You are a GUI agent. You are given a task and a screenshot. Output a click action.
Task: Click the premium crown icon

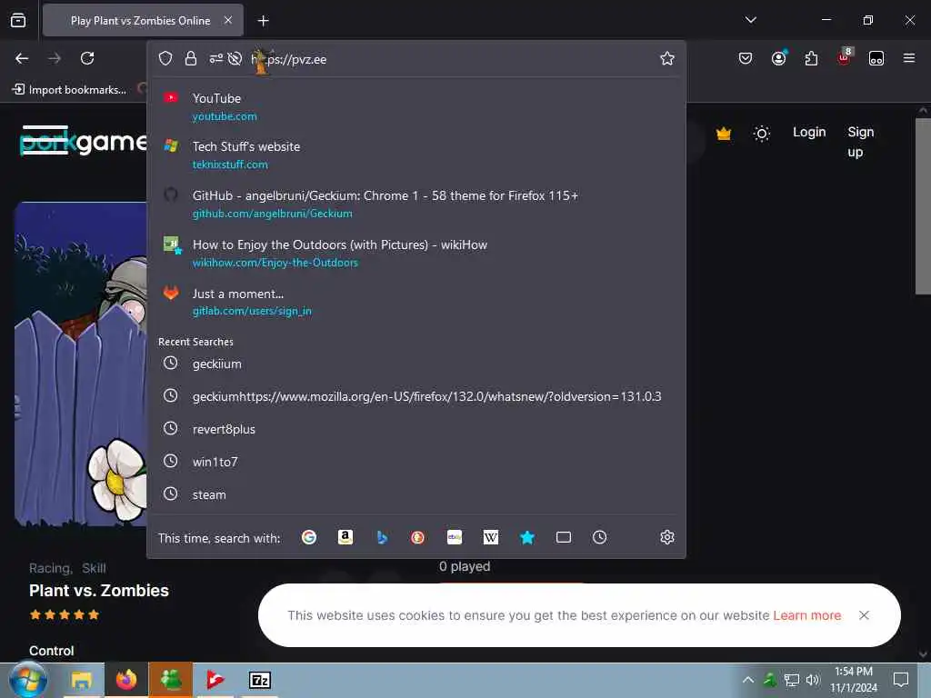pyautogui.click(x=724, y=134)
